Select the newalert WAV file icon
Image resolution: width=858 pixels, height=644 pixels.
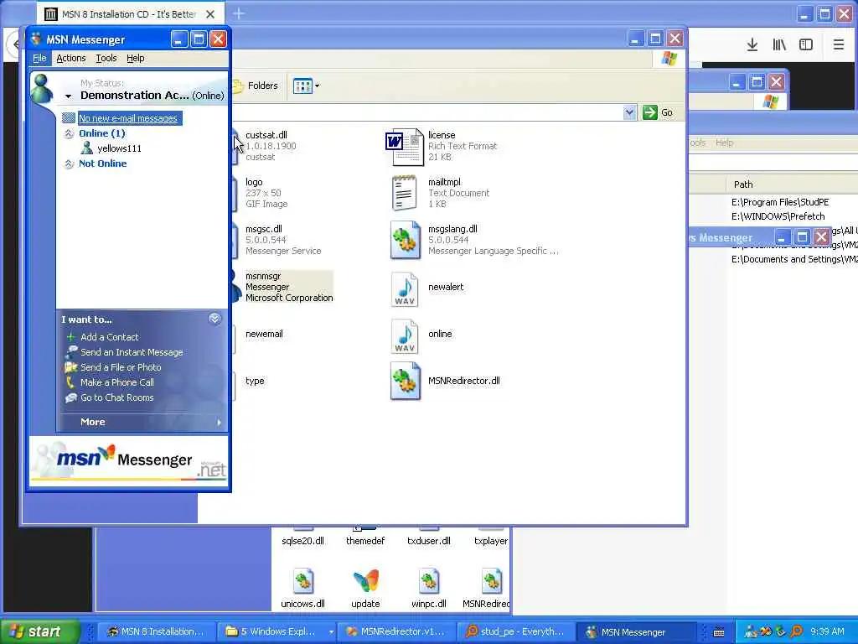(405, 288)
